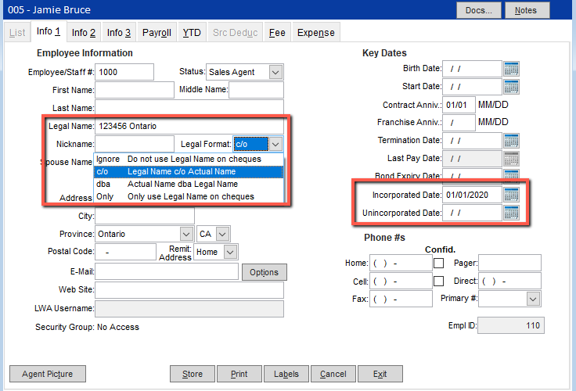Open the Remit Address dropdown
576x391 pixels.
[x=230, y=252]
